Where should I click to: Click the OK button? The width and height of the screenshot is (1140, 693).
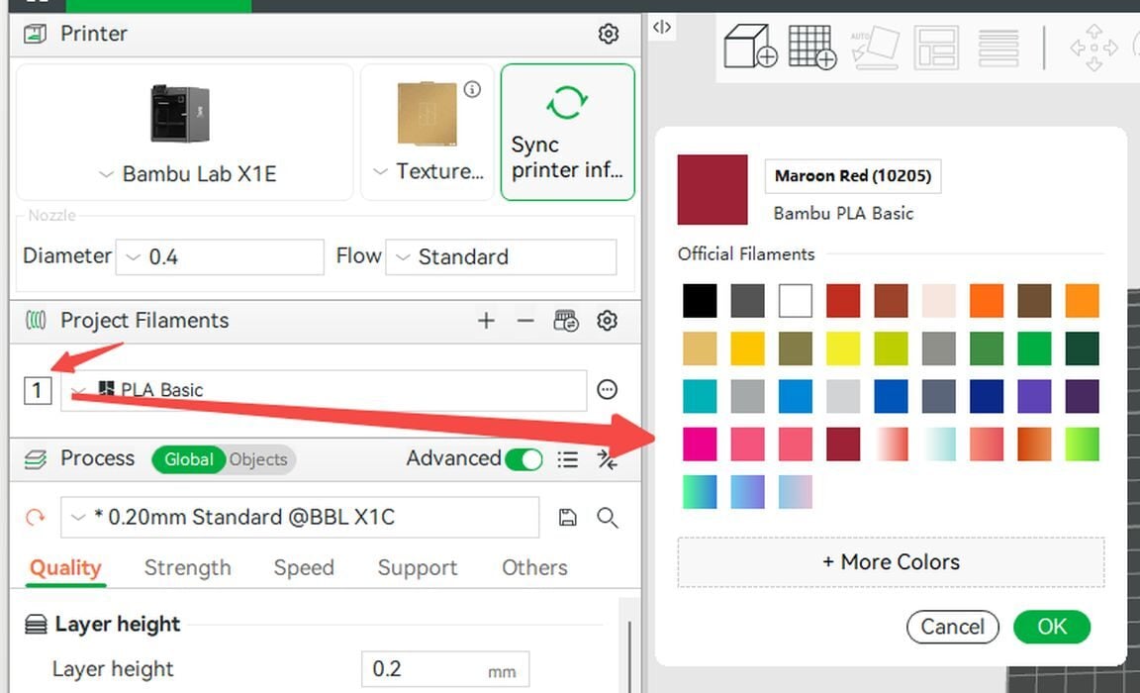pos(1051,627)
